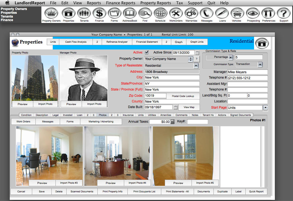Click the Save button
Viewport: 293px width, 201px height.
point(42,192)
